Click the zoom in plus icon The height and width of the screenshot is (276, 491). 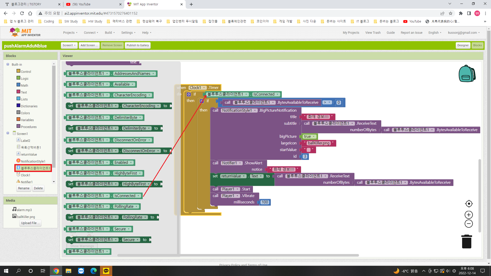tap(468, 215)
